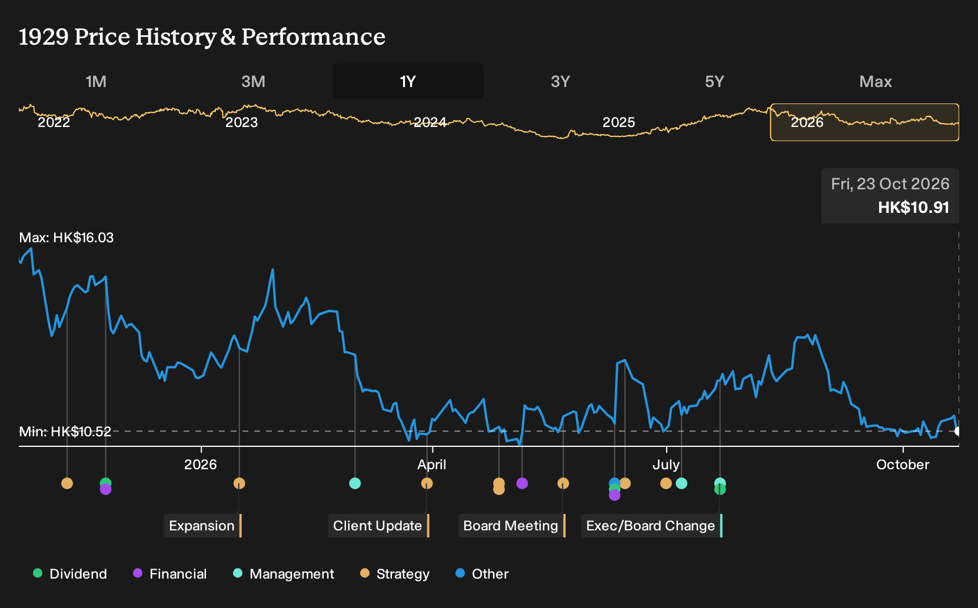Click the Strategy marker above Board Meeting label

563,483
